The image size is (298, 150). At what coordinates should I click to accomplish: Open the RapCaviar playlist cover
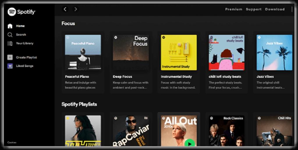pyautogui.click(x=131, y=131)
